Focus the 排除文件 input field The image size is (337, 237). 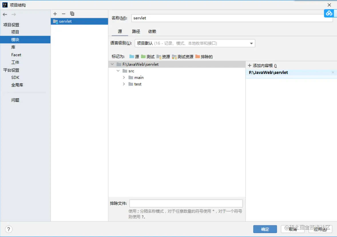coord(186,203)
